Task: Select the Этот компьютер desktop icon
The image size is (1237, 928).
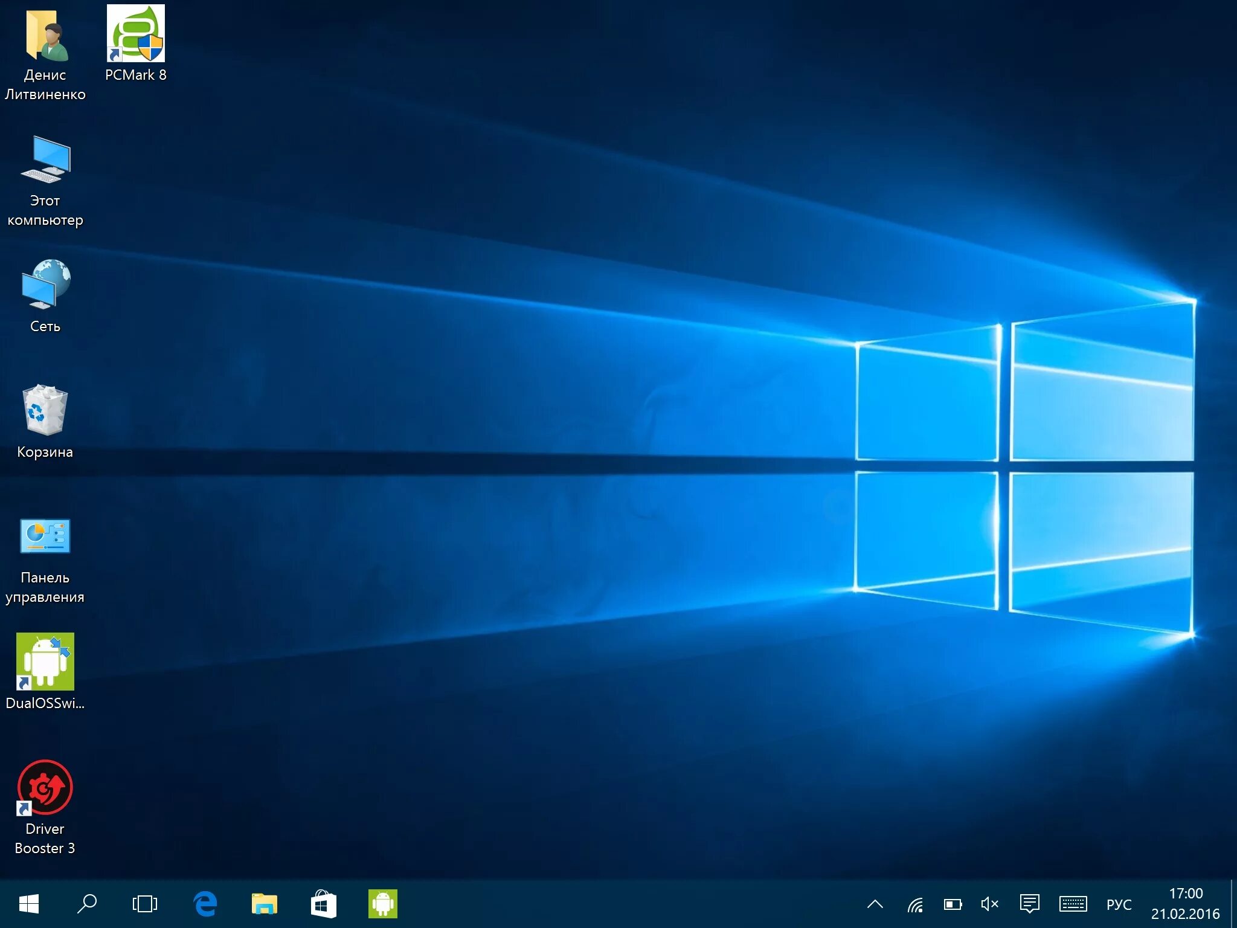Action: coord(45,159)
